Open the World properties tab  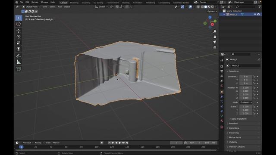click(222, 86)
